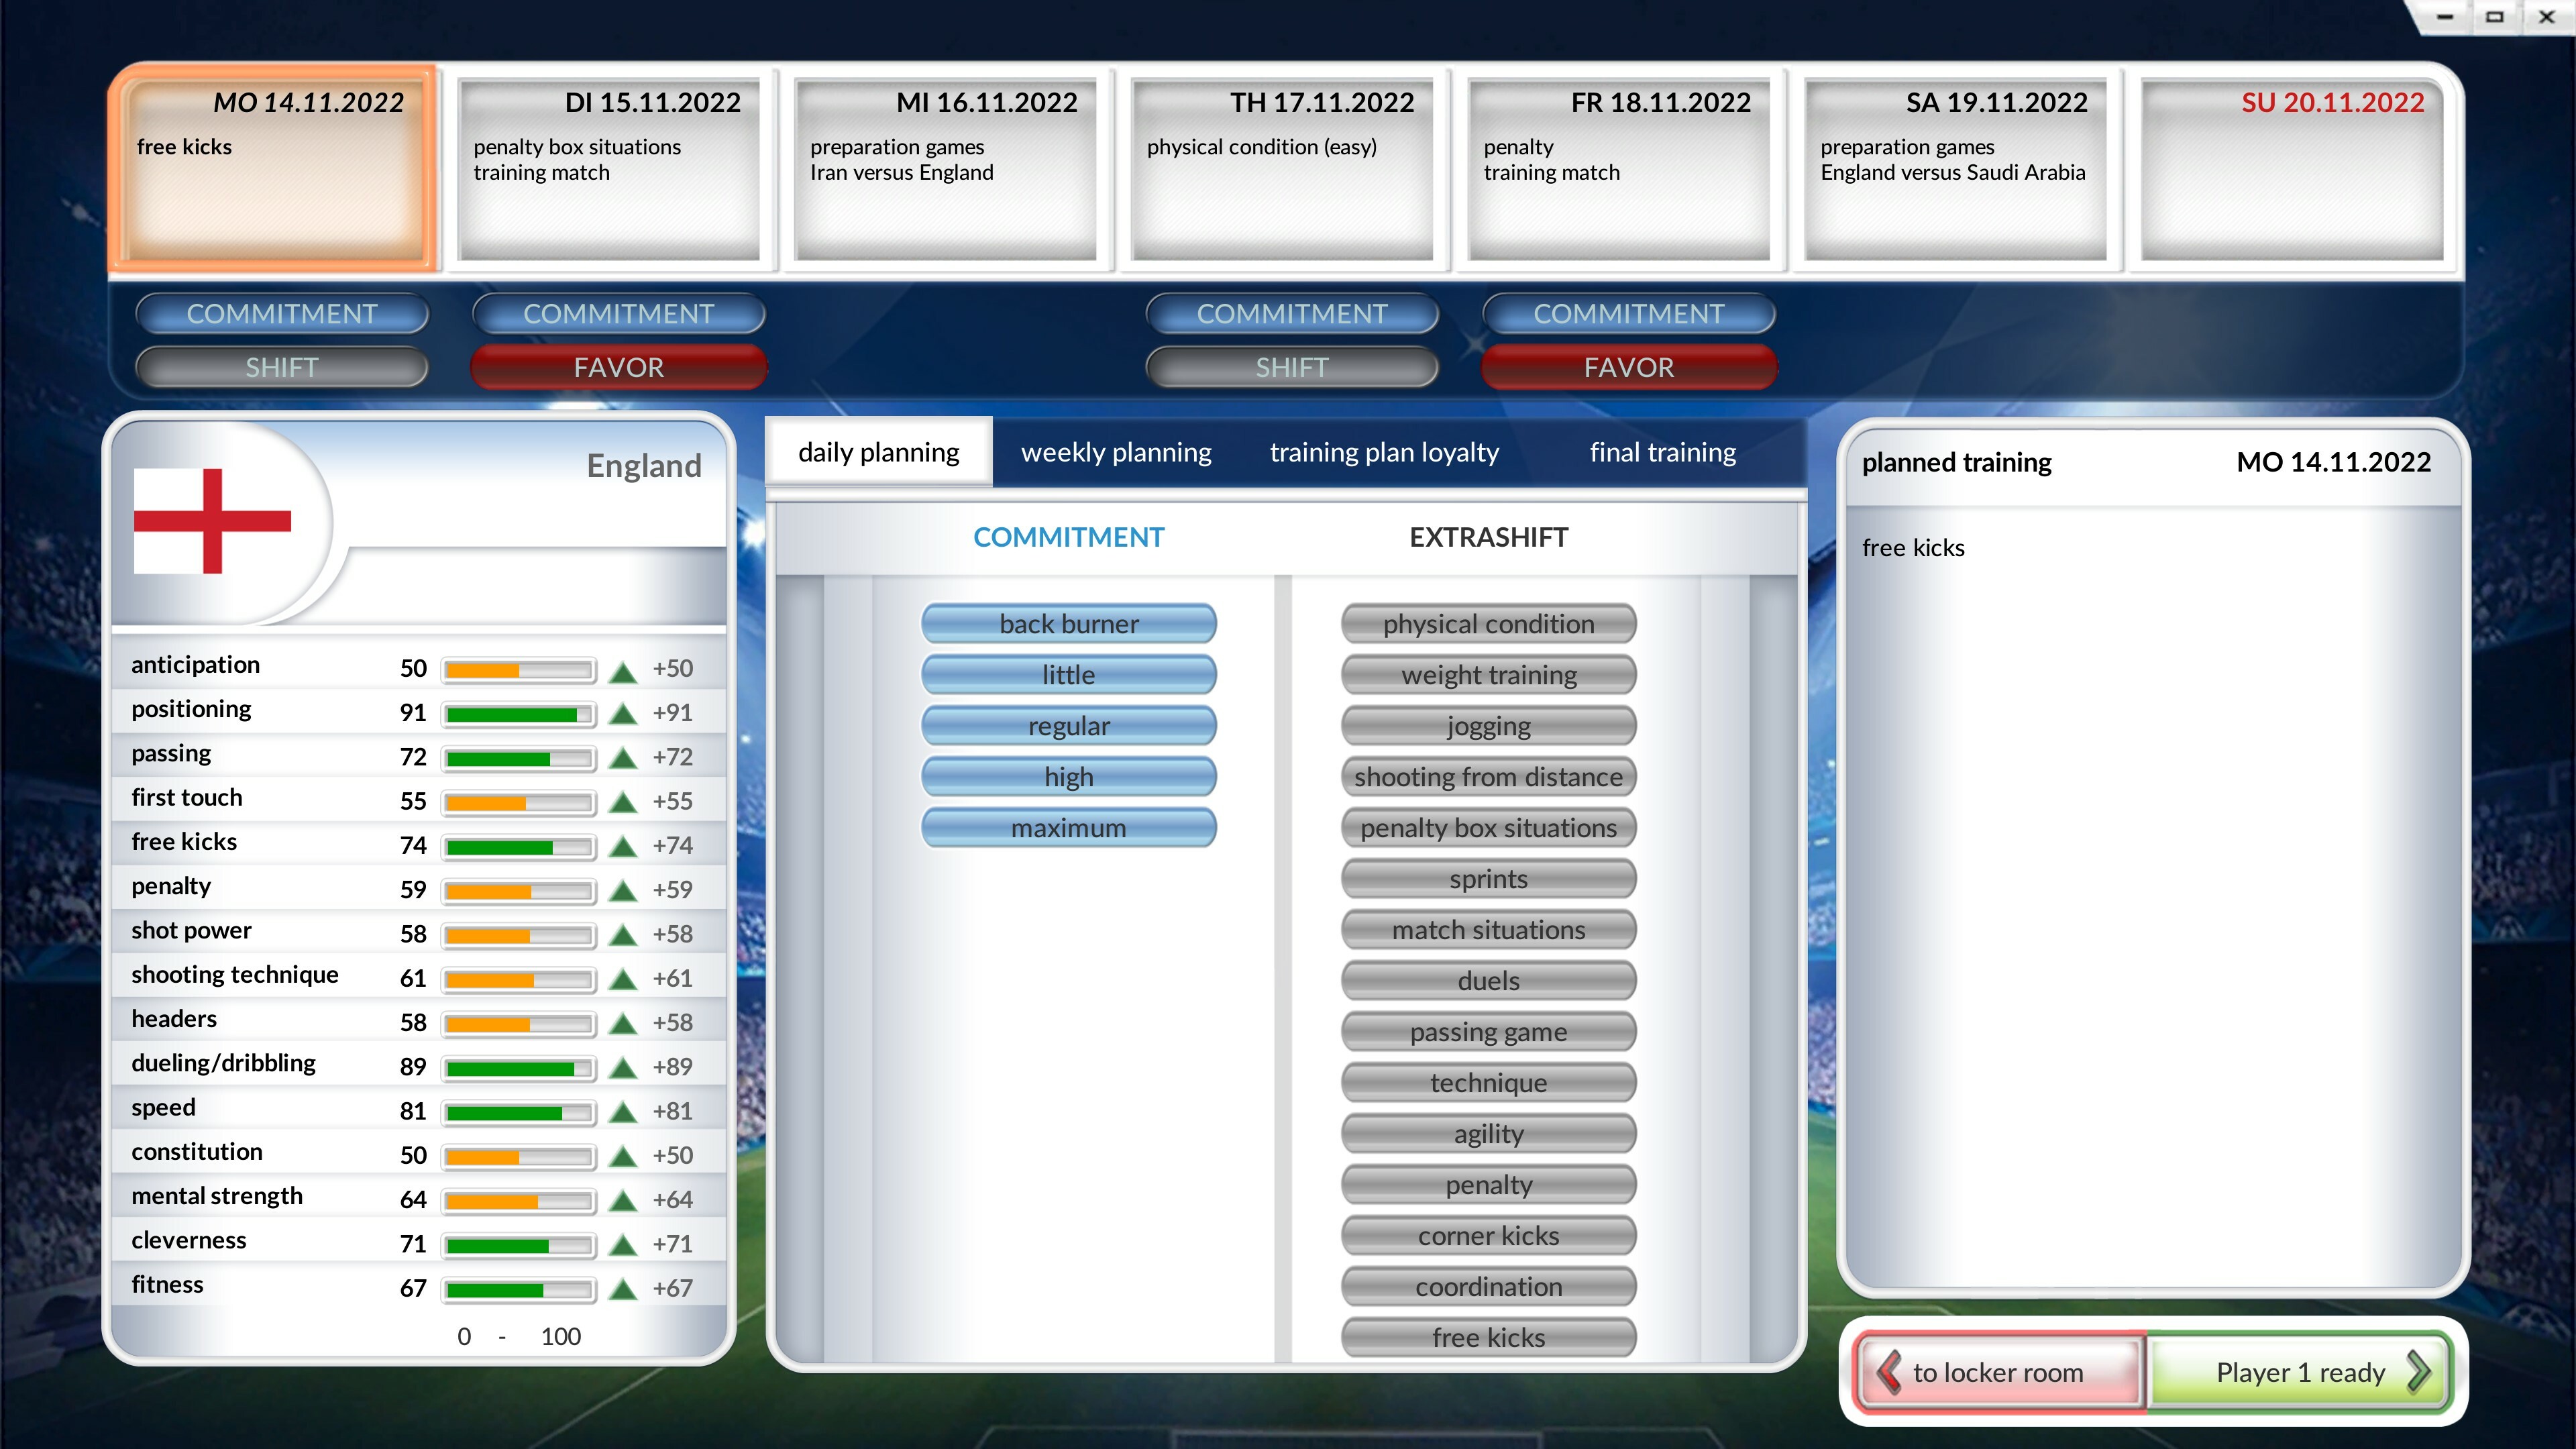2576x1449 pixels.
Task: Switch to the final training tab
Action: point(1662,453)
